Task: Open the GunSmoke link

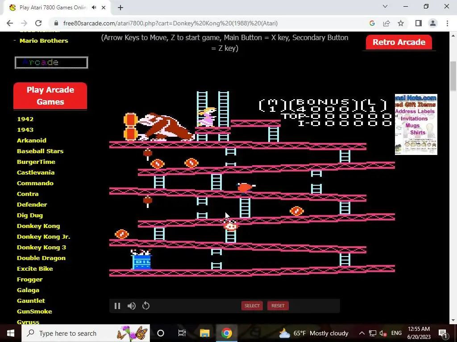Action: 34,311
